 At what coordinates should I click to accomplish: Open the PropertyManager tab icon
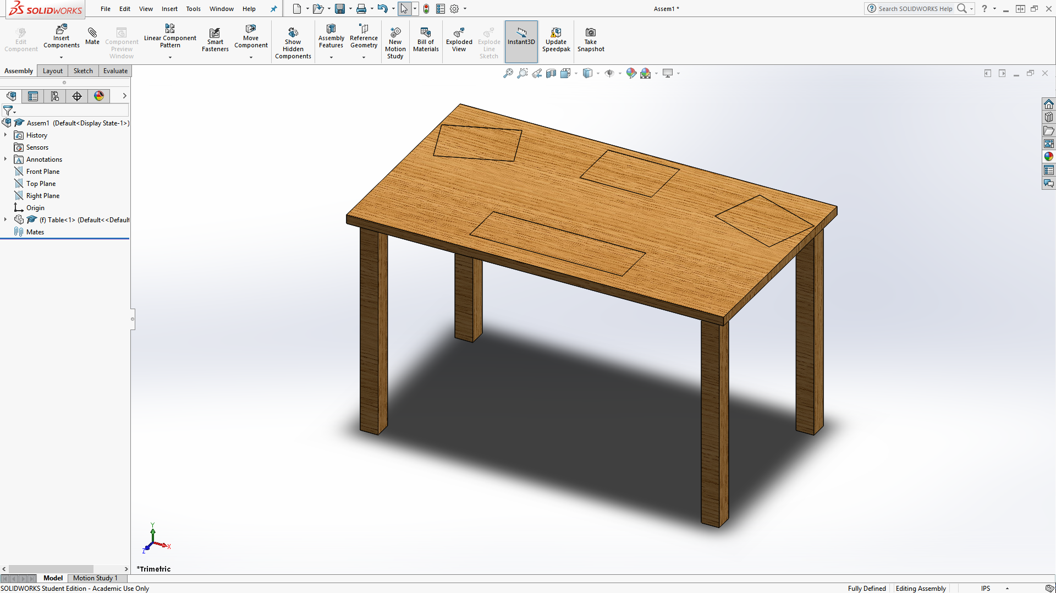click(33, 96)
